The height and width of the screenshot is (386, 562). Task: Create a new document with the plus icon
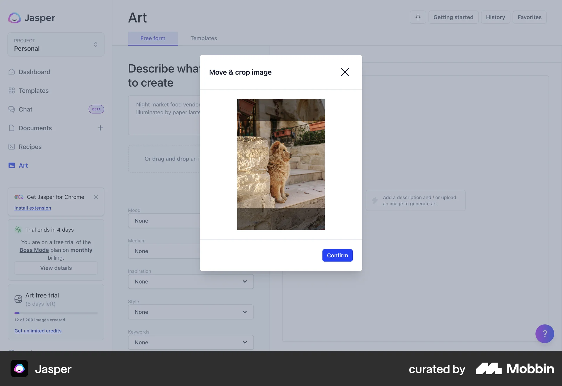click(100, 128)
